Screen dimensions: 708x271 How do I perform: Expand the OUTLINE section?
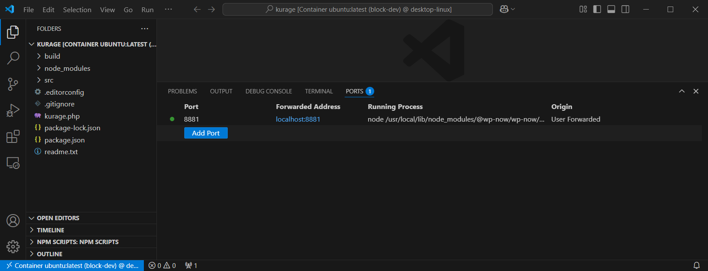[91, 254]
